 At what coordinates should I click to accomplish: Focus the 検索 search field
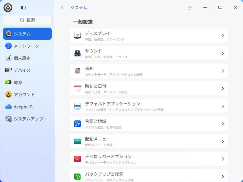(27, 20)
